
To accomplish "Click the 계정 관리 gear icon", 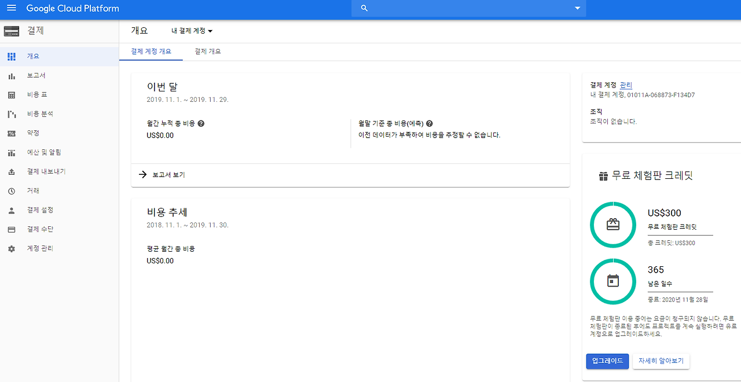I will point(12,248).
